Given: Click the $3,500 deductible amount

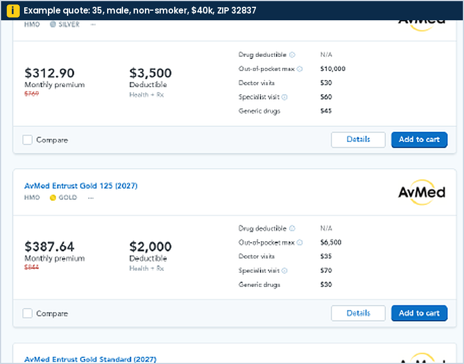Looking at the screenshot, I should [151, 73].
